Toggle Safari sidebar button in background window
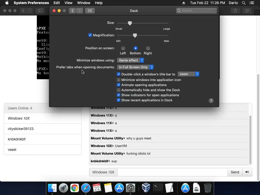The height and width of the screenshot is (195, 260). tap(40, 11)
